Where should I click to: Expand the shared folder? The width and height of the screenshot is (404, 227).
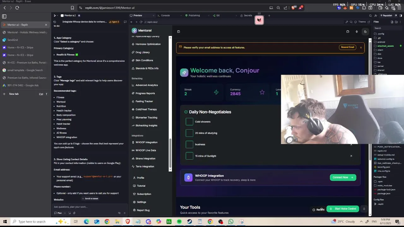(379, 70)
